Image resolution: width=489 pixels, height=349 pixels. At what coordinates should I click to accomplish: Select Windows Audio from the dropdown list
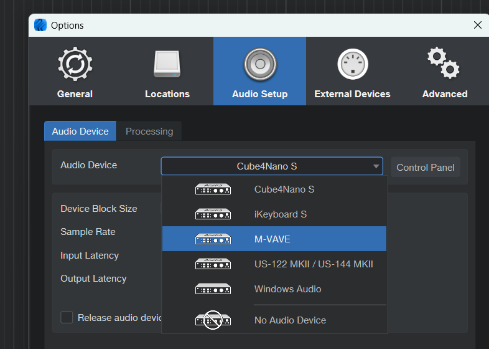point(287,289)
